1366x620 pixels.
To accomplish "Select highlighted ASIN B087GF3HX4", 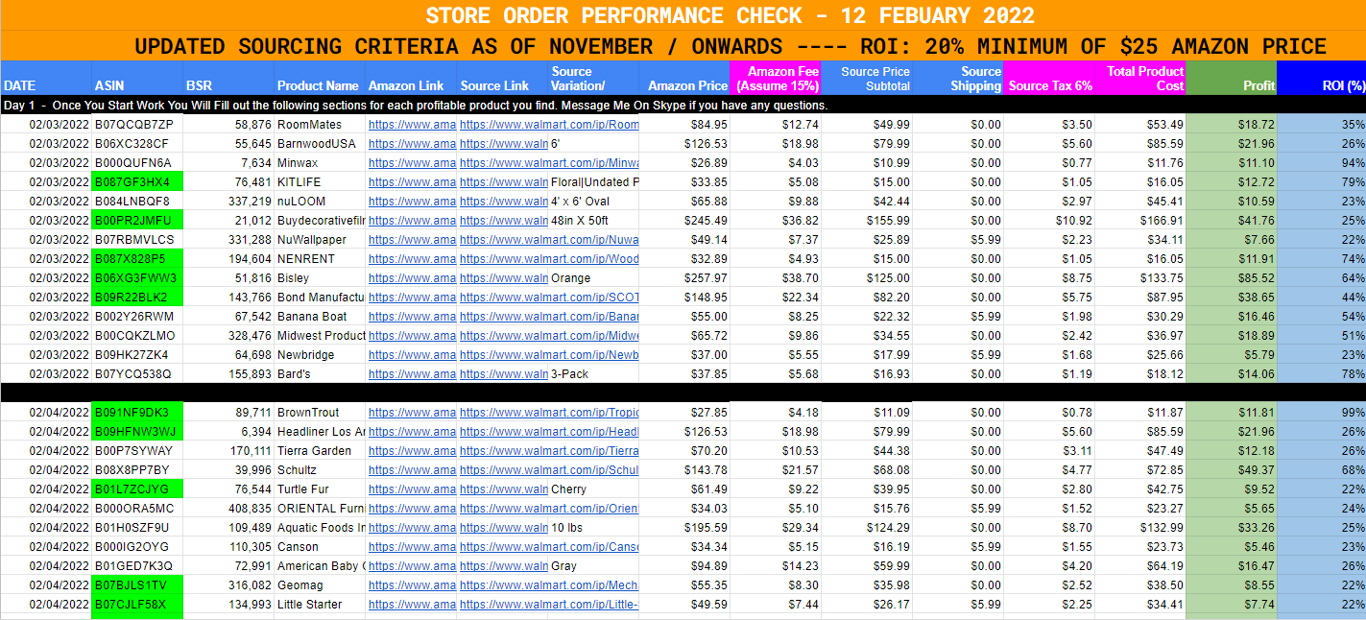I will (x=137, y=181).
